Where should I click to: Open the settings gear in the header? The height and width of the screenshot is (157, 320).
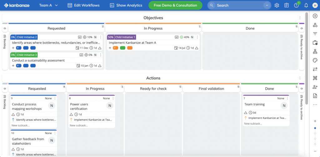coord(277,6)
